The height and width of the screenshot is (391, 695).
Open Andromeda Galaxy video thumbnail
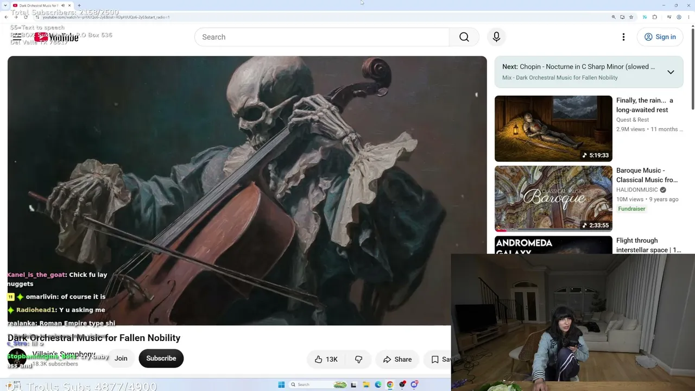pyautogui.click(x=553, y=245)
